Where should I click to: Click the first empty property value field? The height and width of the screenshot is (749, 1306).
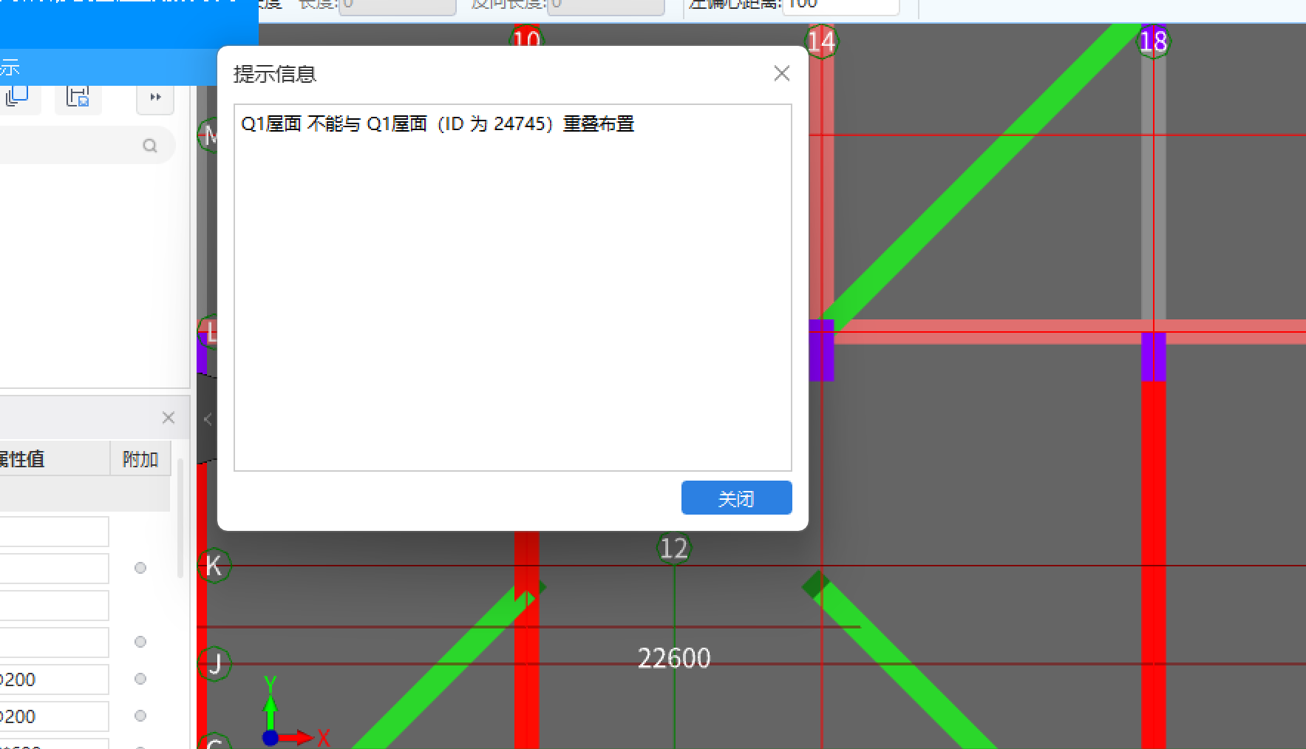[54, 532]
